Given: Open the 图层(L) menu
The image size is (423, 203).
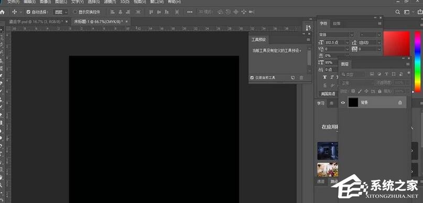Looking at the screenshot, I should pos(61,2).
